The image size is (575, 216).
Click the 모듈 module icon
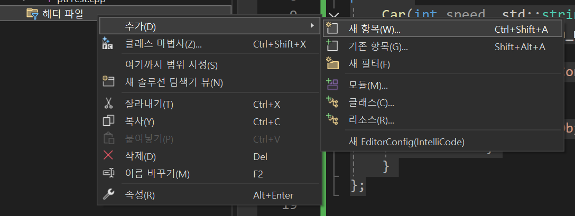point(332,84)
